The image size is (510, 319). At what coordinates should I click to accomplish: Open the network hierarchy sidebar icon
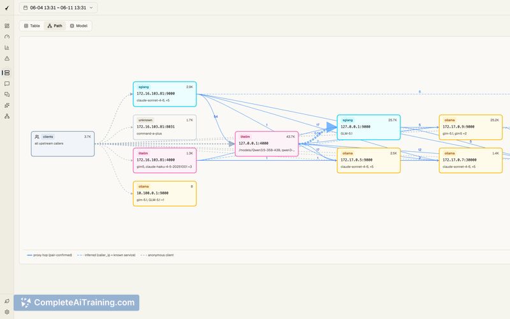(x=7, y=116)
